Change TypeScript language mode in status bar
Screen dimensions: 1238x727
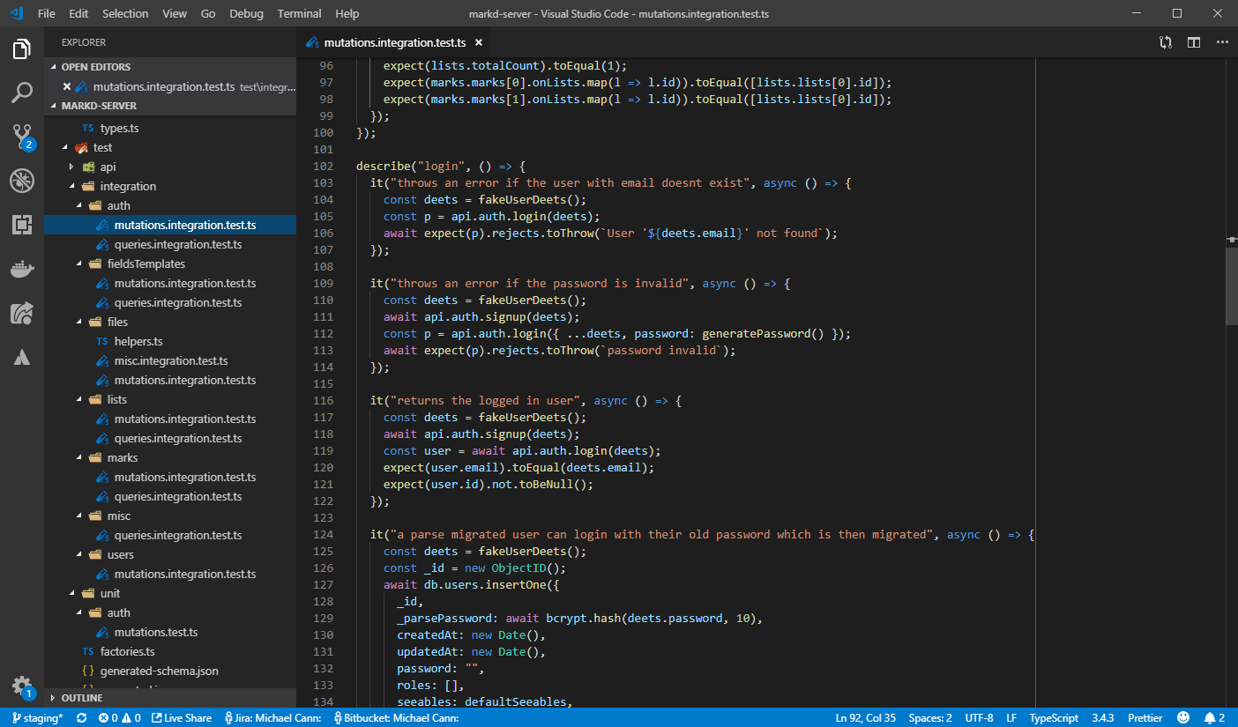(1054, 718)
